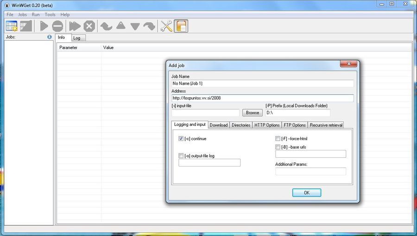Click the Additional Params field
This screenshot has width=417, height=236.
click(x=310, y=172)
